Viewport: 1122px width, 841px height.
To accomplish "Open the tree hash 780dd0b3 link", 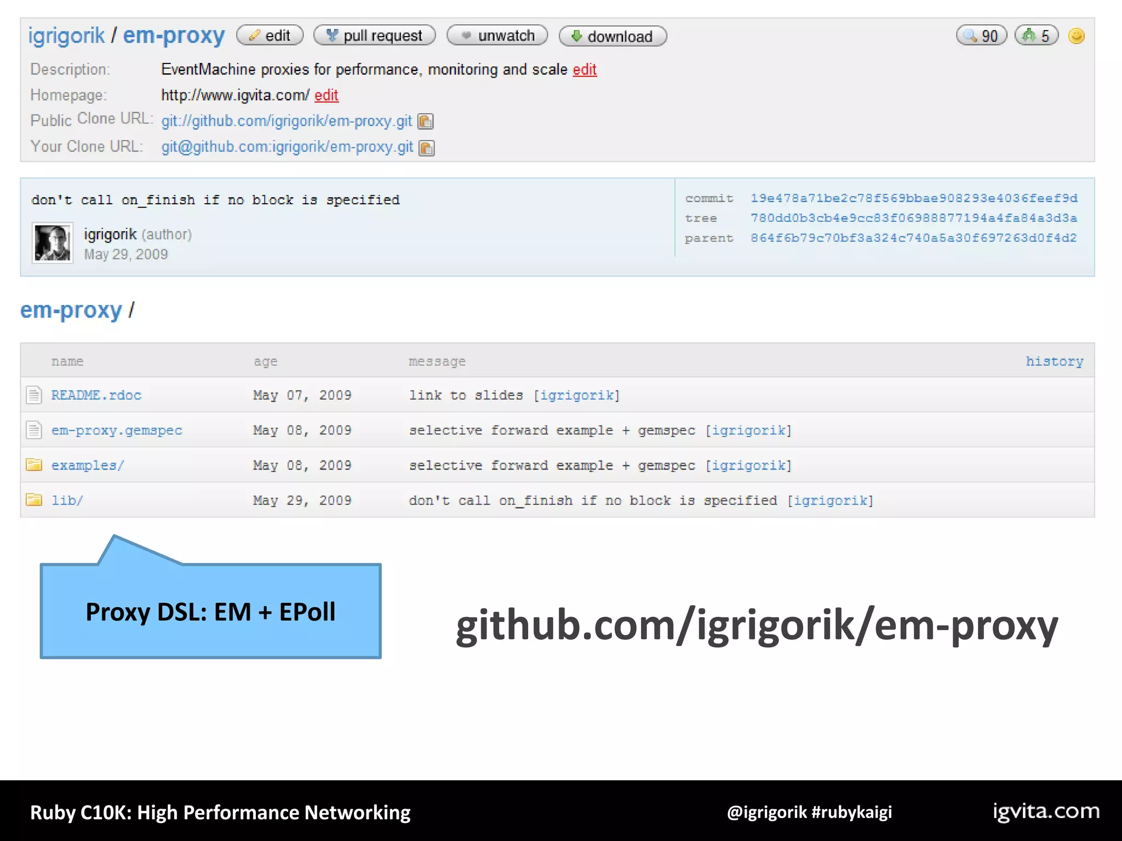I will tap(914, 218).
